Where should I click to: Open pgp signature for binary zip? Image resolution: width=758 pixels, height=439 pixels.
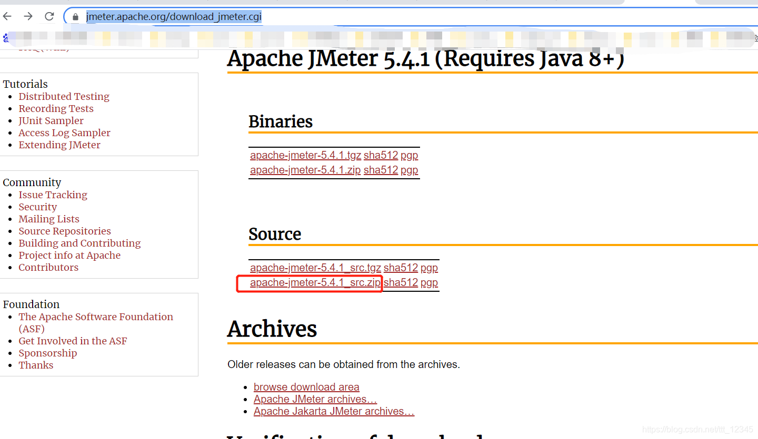[409, 170]
